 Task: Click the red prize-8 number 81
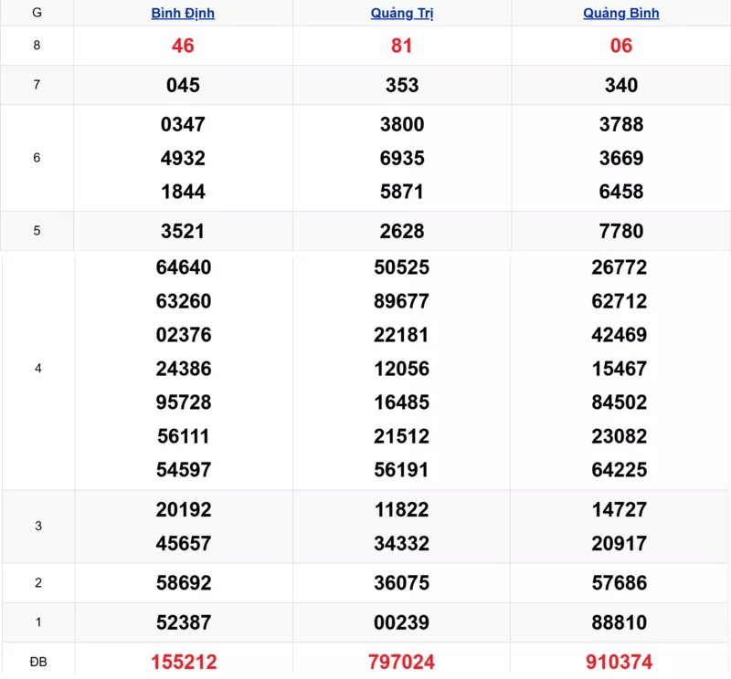[x=402, y=46]
